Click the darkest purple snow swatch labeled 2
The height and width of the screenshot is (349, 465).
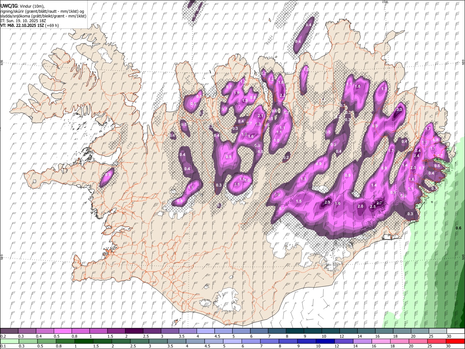coord(134,331)
